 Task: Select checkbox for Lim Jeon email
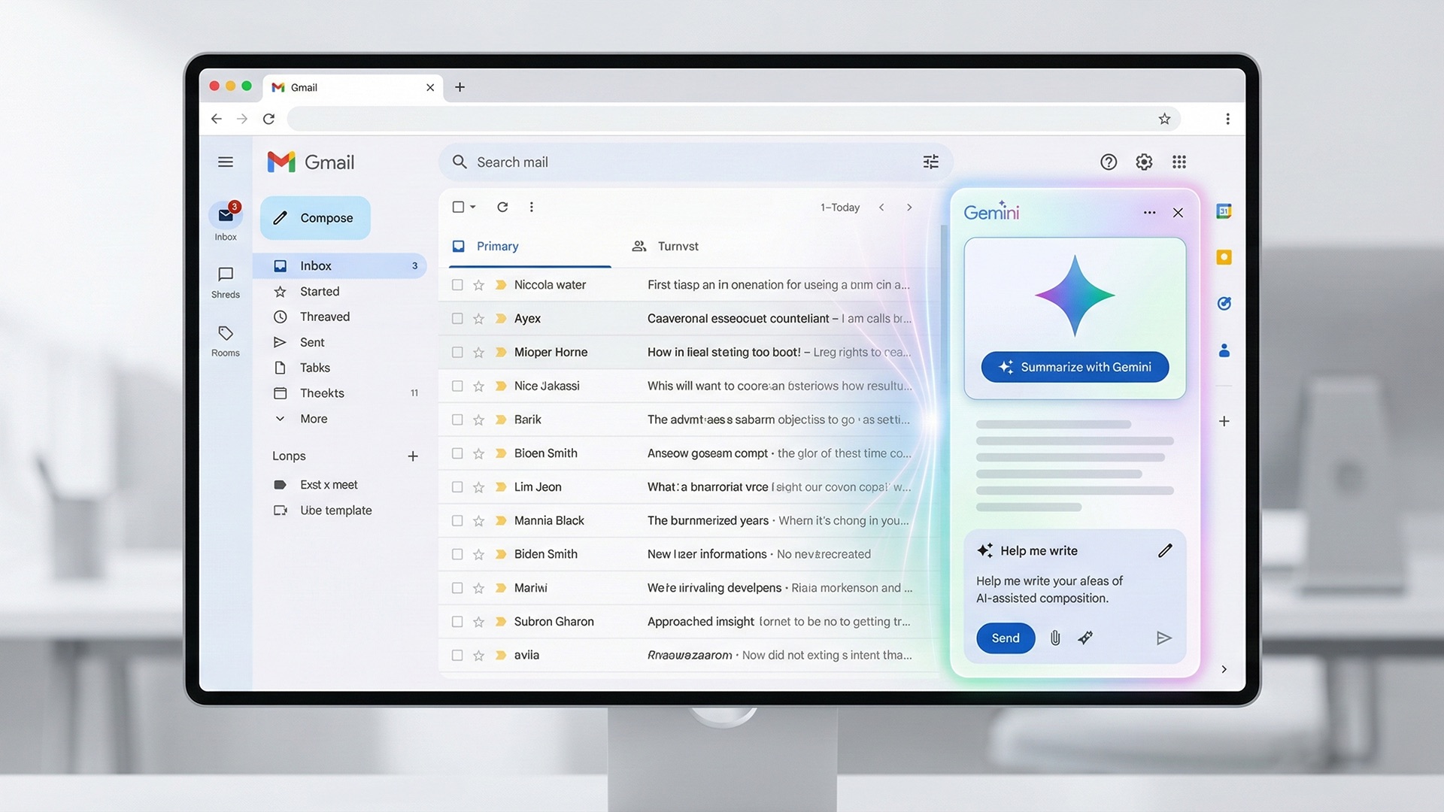457,487
